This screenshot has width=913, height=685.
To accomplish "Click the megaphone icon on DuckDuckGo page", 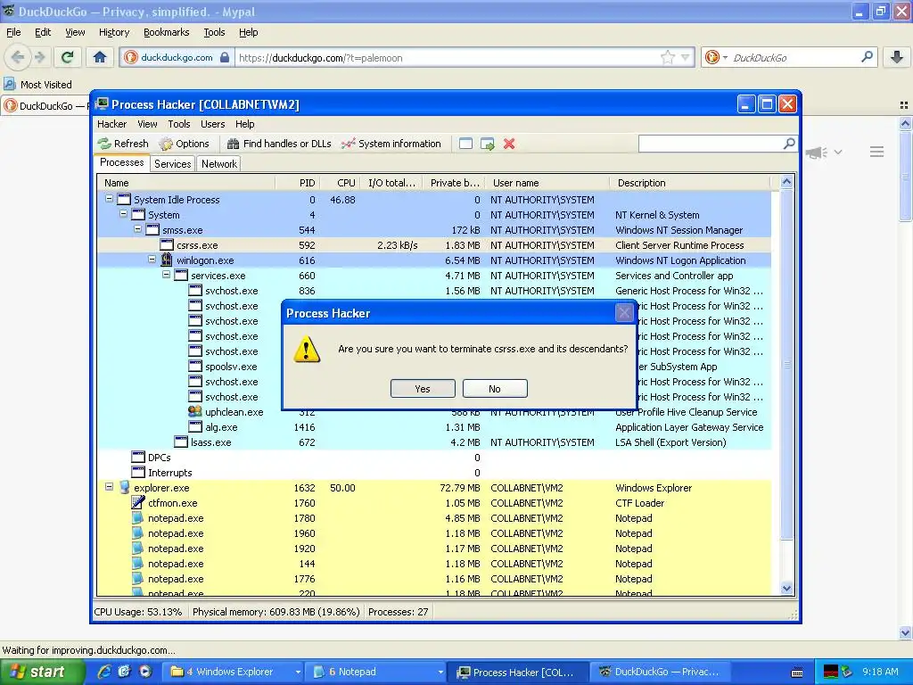I will click(x=817, y=153).
